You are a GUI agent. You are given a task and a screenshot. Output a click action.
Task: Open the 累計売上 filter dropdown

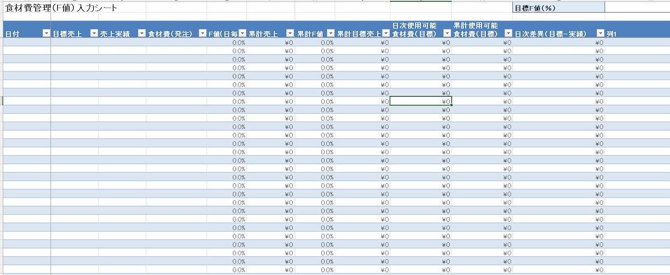[x=291, y=34]
